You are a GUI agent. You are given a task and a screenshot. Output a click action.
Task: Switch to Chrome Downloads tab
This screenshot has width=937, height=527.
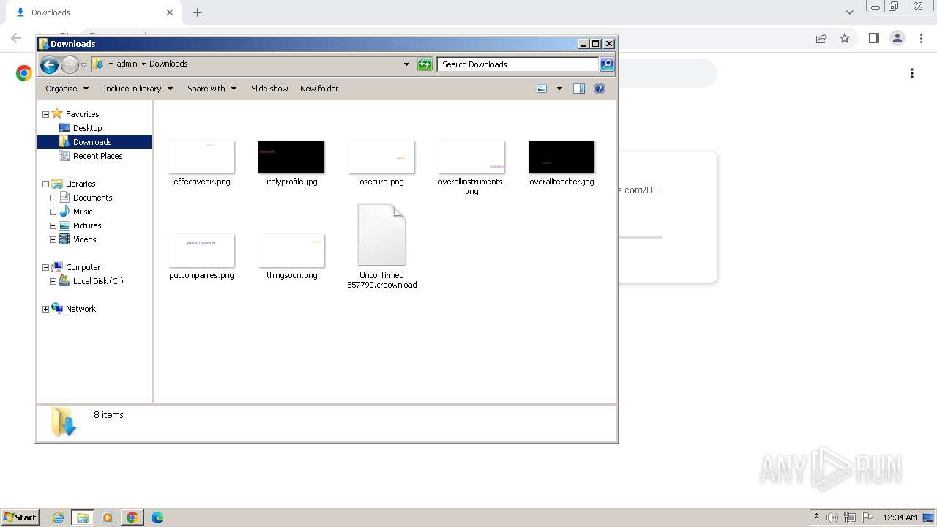pyautogui.click(x=94, y=12)
